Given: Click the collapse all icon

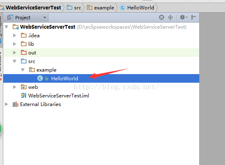Looking at the screenshot, I should pyautogui.click(x=170, y=17).
